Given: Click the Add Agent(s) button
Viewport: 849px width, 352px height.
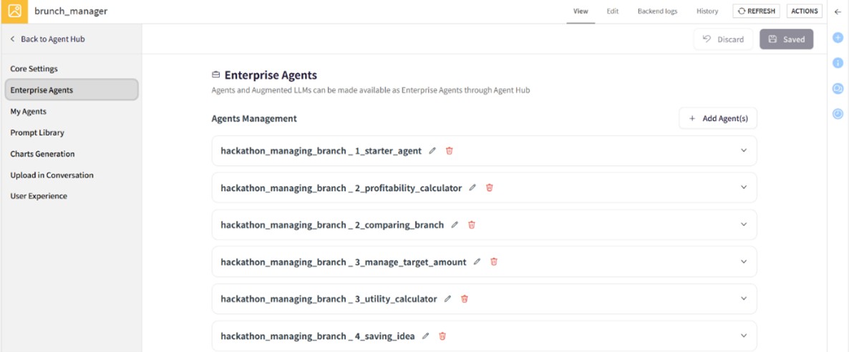Looking at the screenshot, I should pos(718,118).
